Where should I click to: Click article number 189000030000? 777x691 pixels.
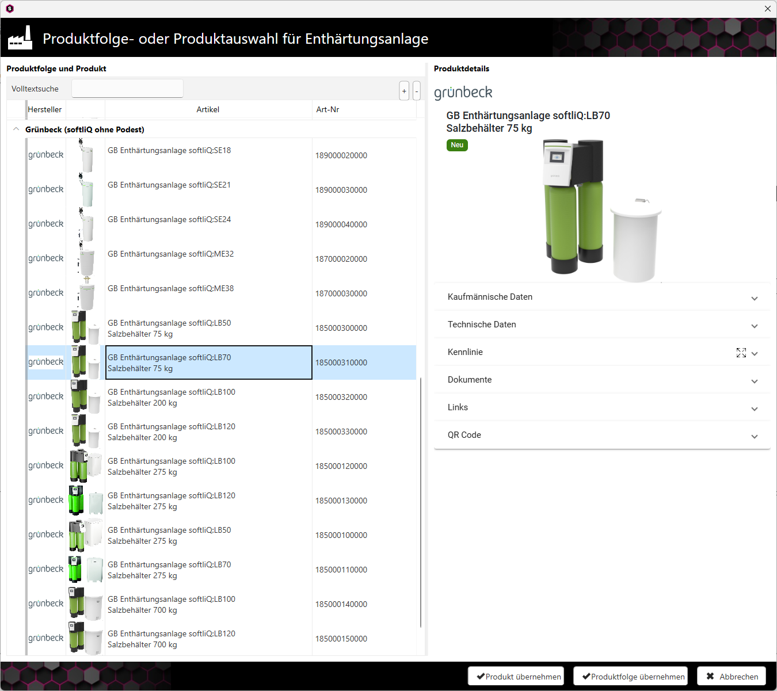[x=341, y=190]
